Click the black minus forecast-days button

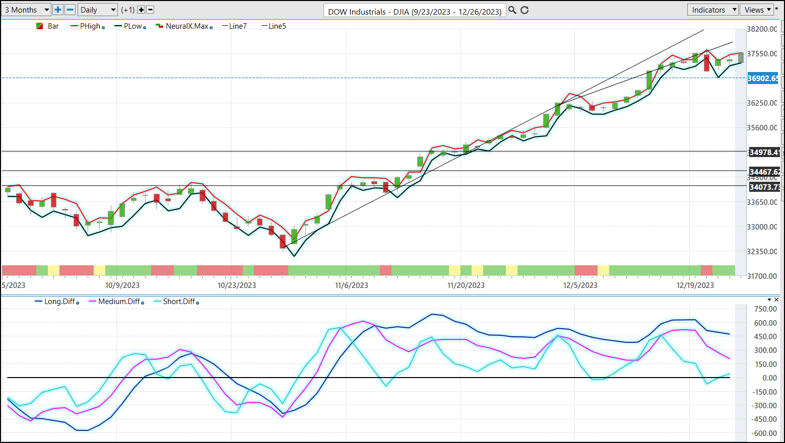[x=150, y=10]
